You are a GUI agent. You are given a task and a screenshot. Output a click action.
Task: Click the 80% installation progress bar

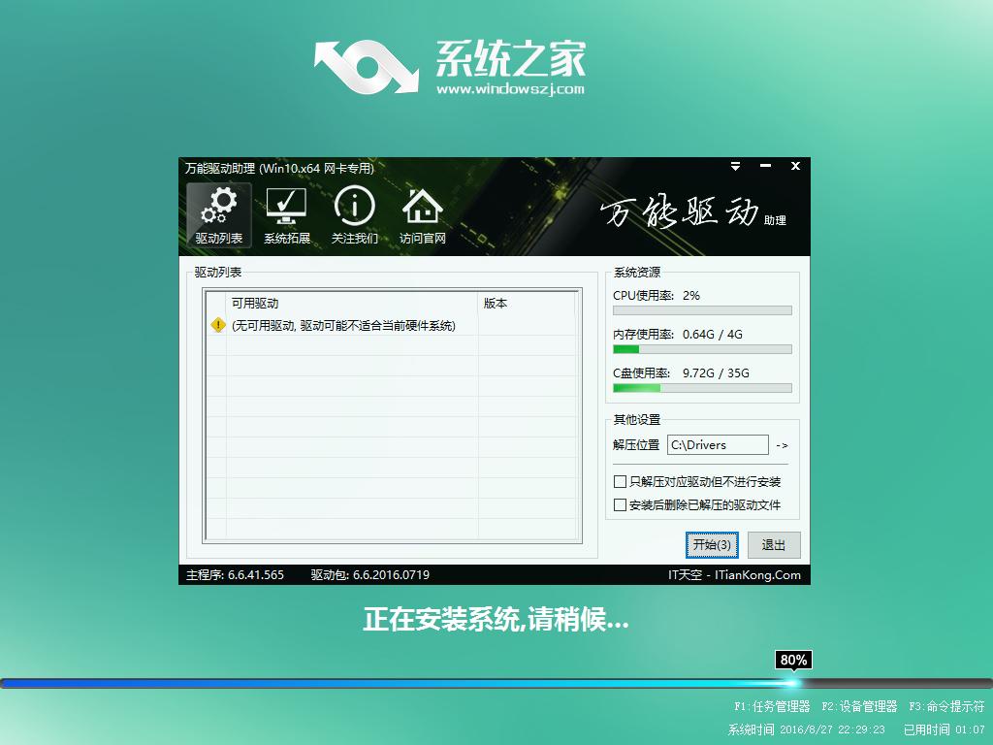point(793,660)
